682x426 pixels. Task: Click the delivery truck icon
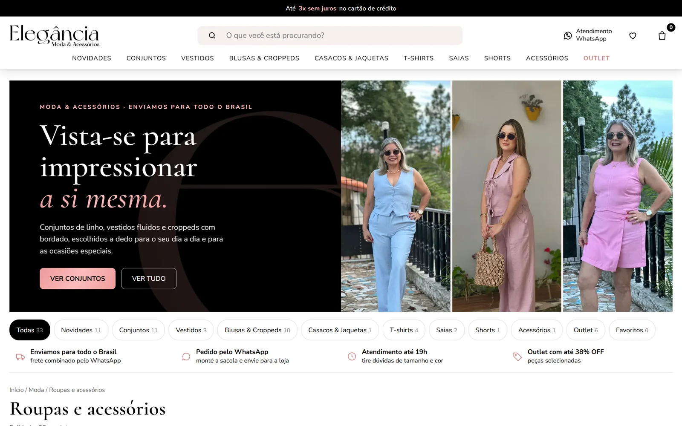tap(20, 357)
